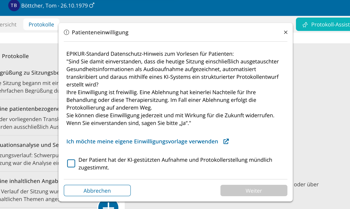Screen dimensions: 350x209
Task: Click the line 'EPIKUR-Standard Datenschutz-Hinweis zum Vorlesen'
Action: click(x=150, y=54)
